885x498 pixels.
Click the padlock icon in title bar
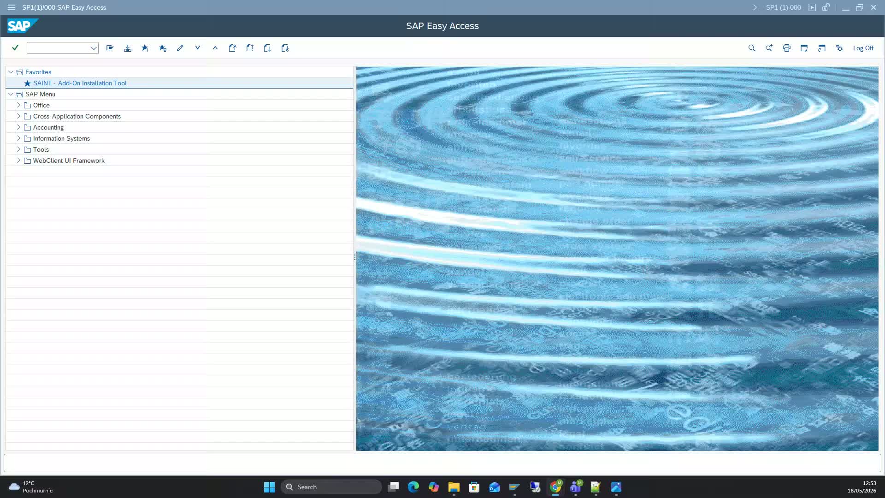point(826,7)
